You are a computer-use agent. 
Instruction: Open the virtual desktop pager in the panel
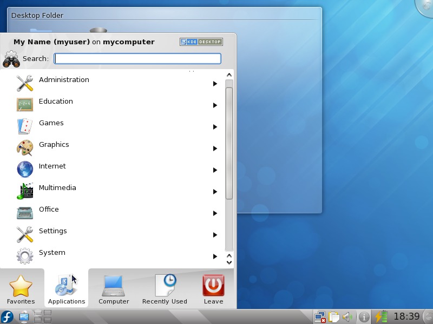[43, 316]
